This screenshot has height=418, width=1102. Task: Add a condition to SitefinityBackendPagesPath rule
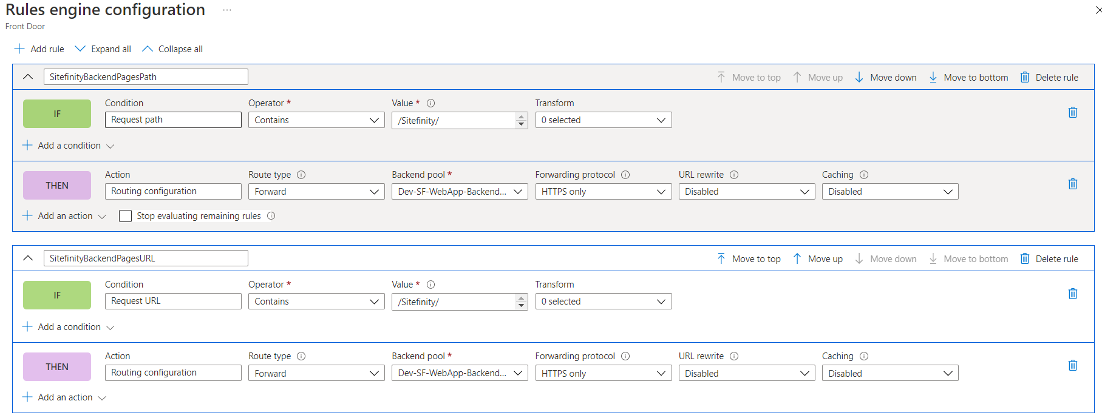tap(69, 146)
